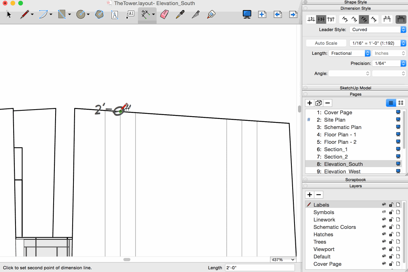Screen dimensions: 408x272
Task: Toggle Symbols layer visibility
Action: click(384, 212)
